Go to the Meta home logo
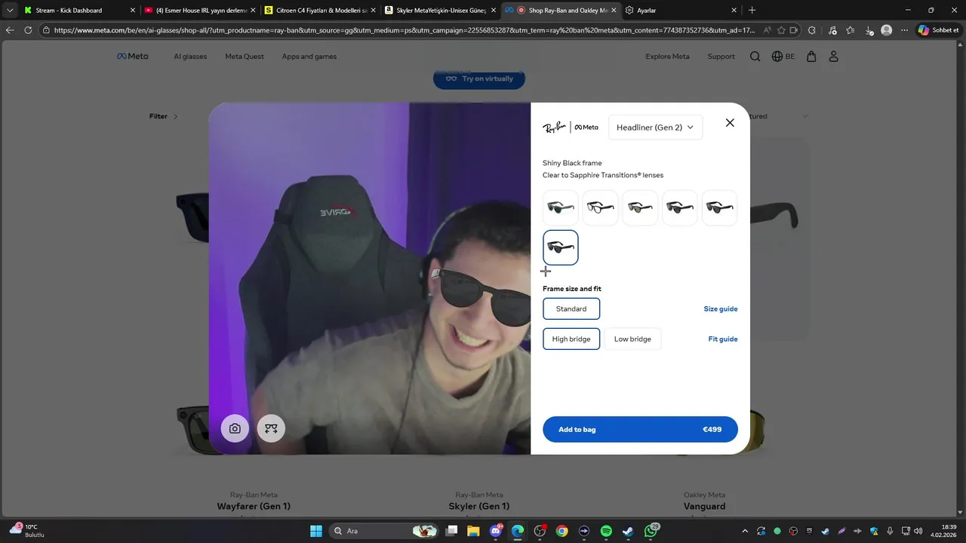The width and height of the screenshot is (966, 543). [x=132, y=57]
